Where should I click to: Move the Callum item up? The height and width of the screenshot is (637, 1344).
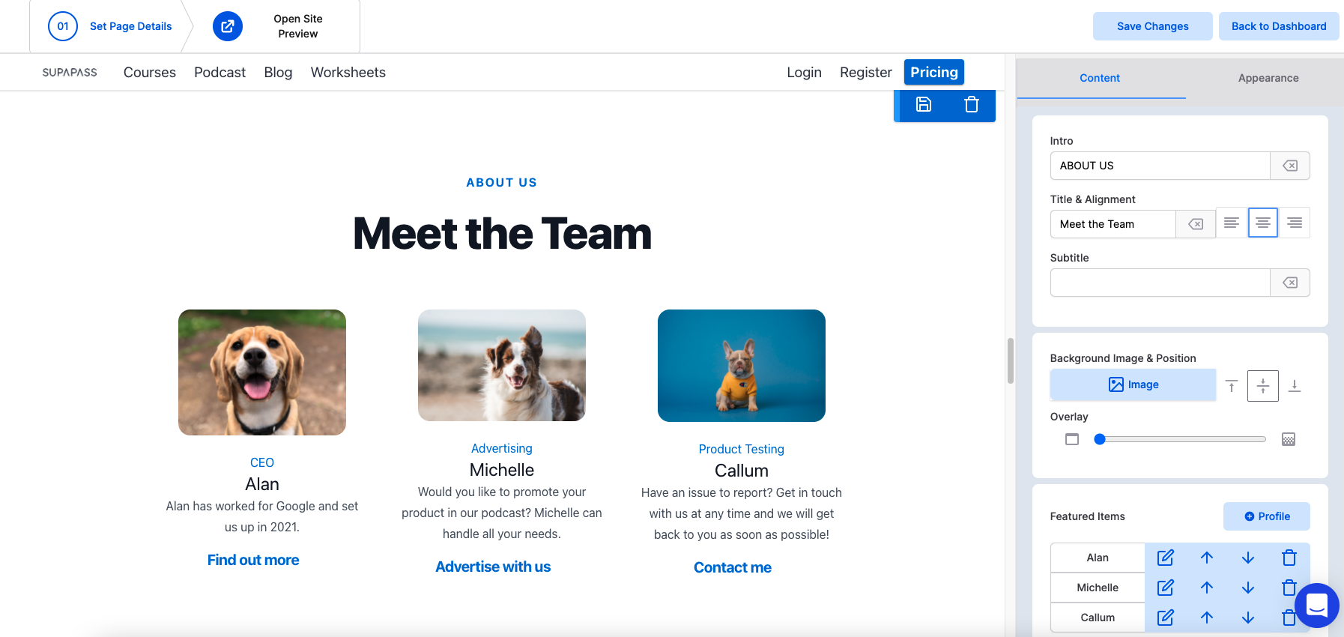click(1207, 618)
